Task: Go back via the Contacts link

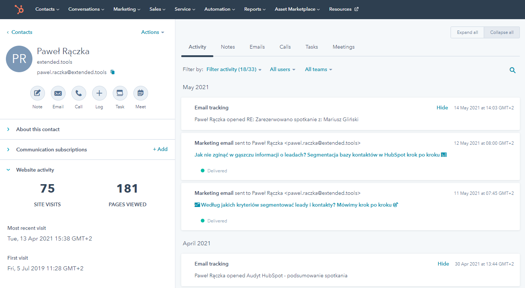Action: (20, 32)
